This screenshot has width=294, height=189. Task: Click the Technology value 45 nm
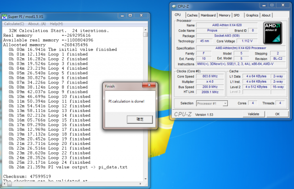point(204,41)
